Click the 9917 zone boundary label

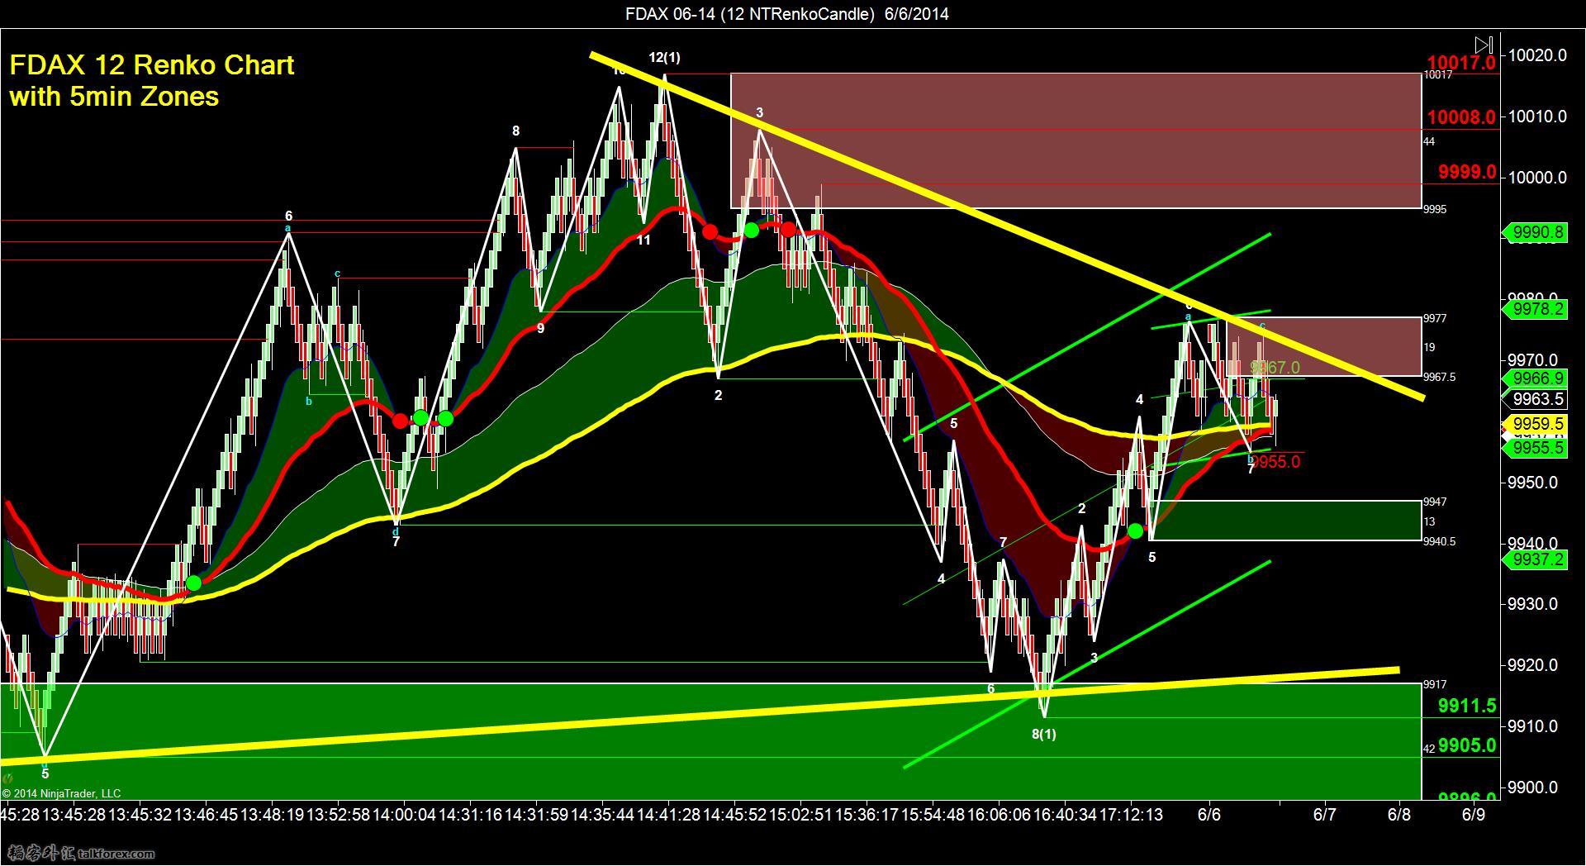1435,684
